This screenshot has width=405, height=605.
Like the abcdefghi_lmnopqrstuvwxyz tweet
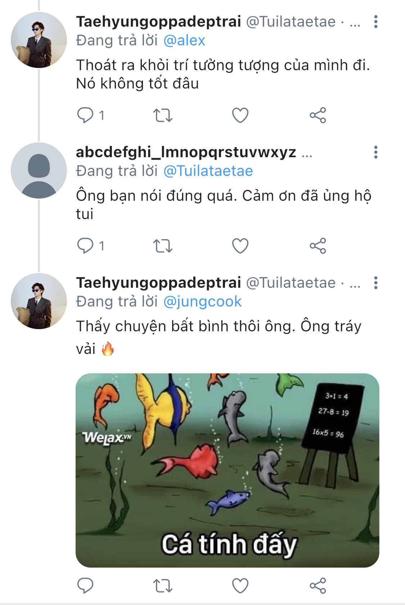[x=240, y=246]
